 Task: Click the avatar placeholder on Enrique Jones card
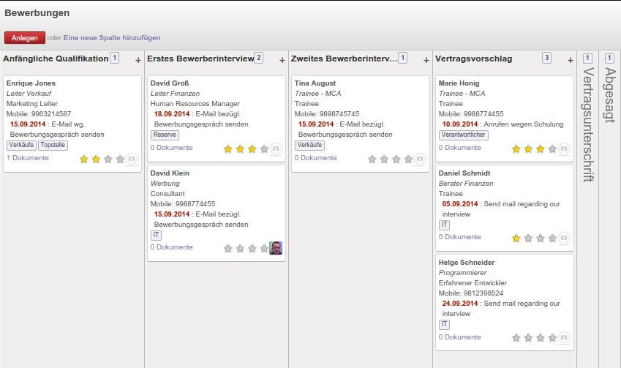click(x=132, y=159)
